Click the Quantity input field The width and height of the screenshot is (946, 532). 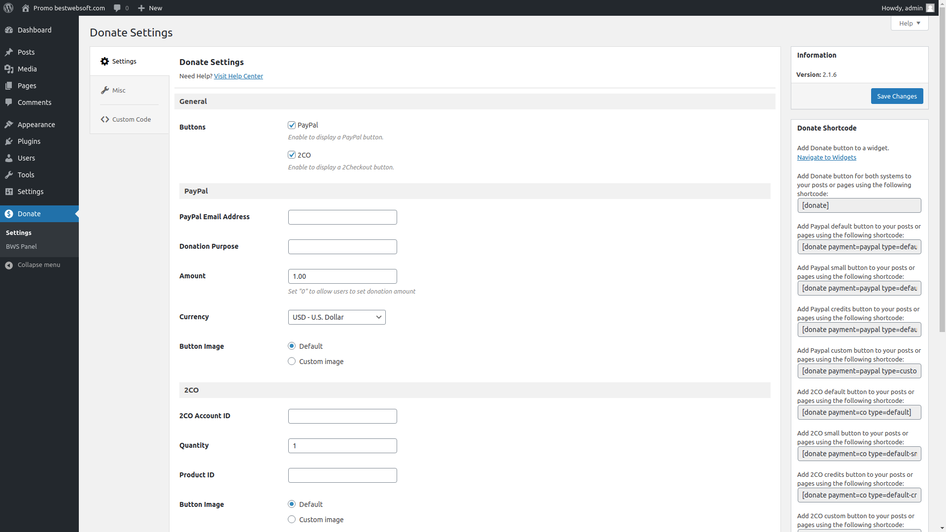click(x=342, y=446)
